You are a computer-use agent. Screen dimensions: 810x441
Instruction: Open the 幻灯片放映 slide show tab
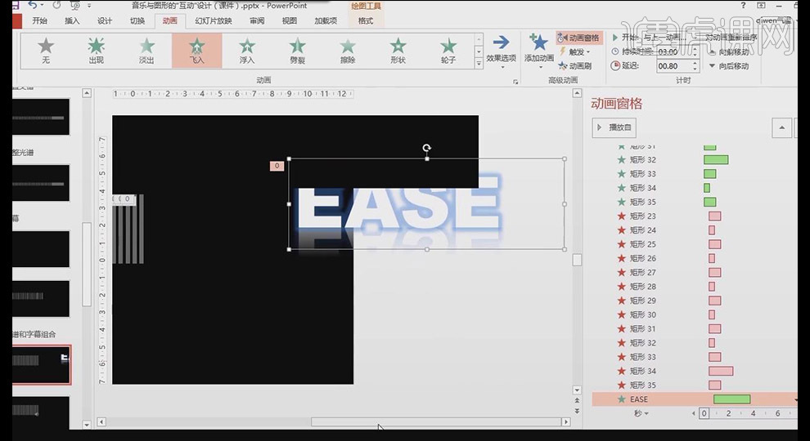click(213, 21)
